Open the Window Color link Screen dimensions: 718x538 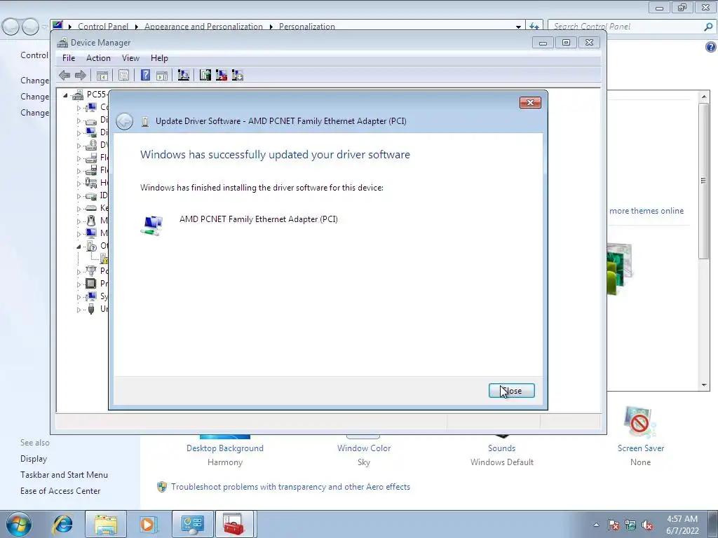click(364, 448)
